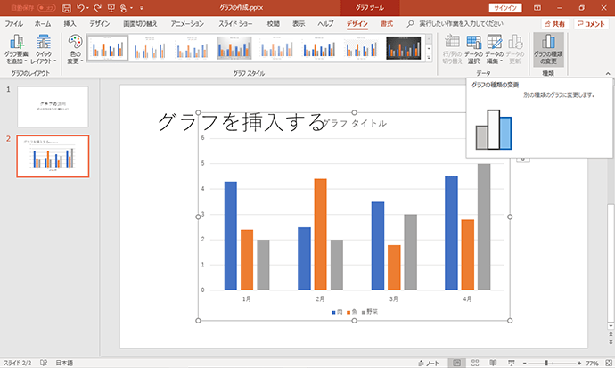Collapse the ribbon with the chevron
This screenshot has height=368, width=615.
click(608, 73)
